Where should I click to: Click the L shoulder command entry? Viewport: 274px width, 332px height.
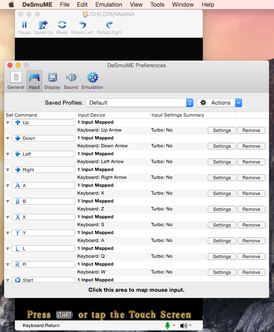coord(43,249)
